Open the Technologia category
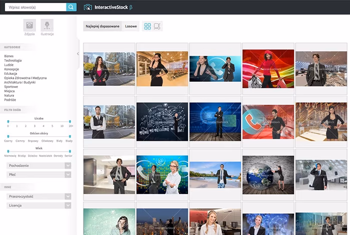The width and height of the screenshot is (350, 235). 12,60
